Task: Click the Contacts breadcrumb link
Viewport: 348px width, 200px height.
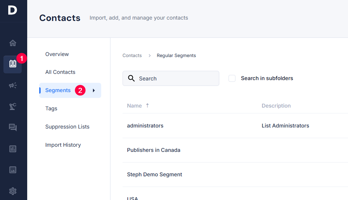Action: 132,55
